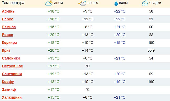Select the Халкидики link
The width and height of the screenshot is (170, 101).
tap(12, 97)
